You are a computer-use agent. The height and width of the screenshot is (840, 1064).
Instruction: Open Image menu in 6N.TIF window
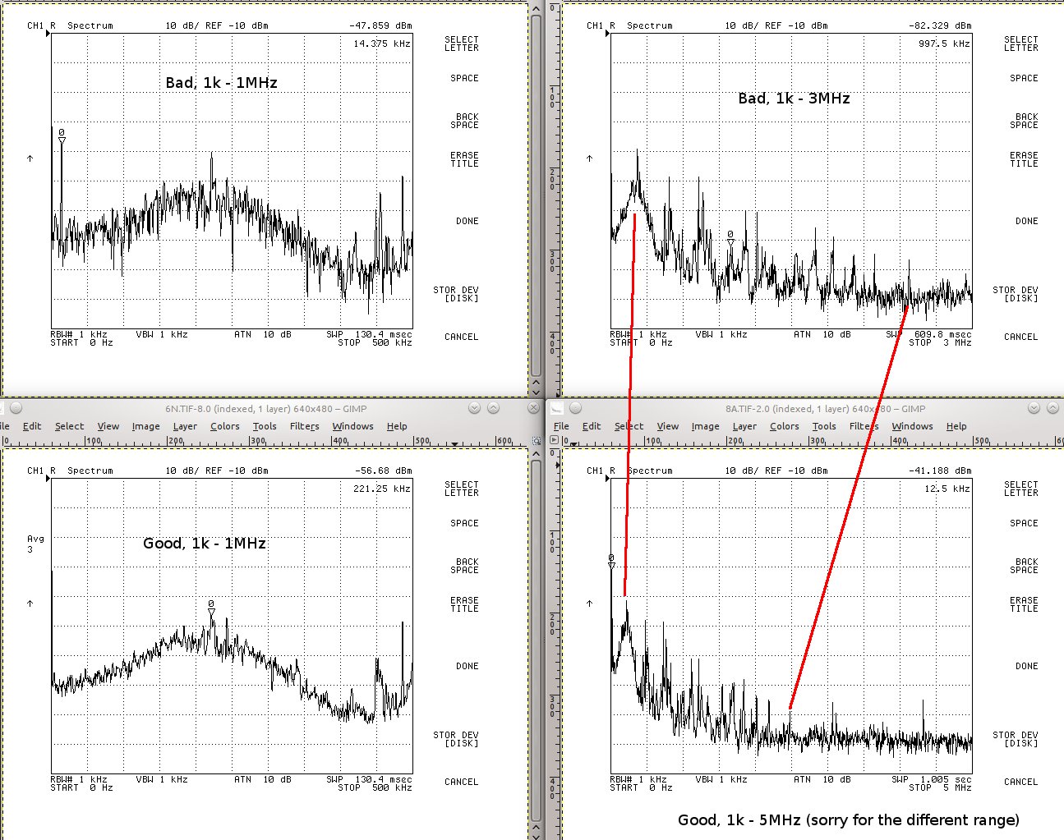point(145,426)
